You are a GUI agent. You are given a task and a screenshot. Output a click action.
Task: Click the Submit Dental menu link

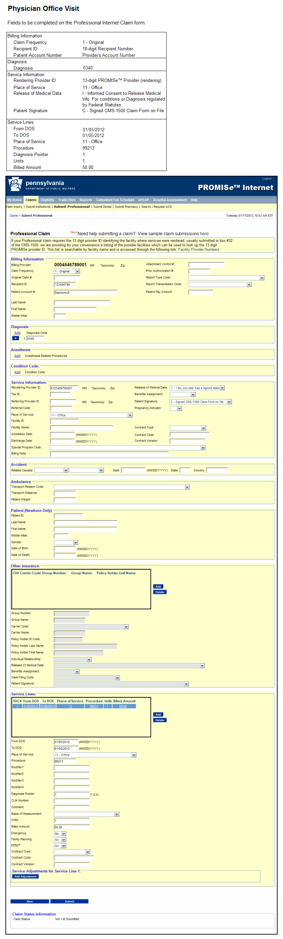point(102,207)
